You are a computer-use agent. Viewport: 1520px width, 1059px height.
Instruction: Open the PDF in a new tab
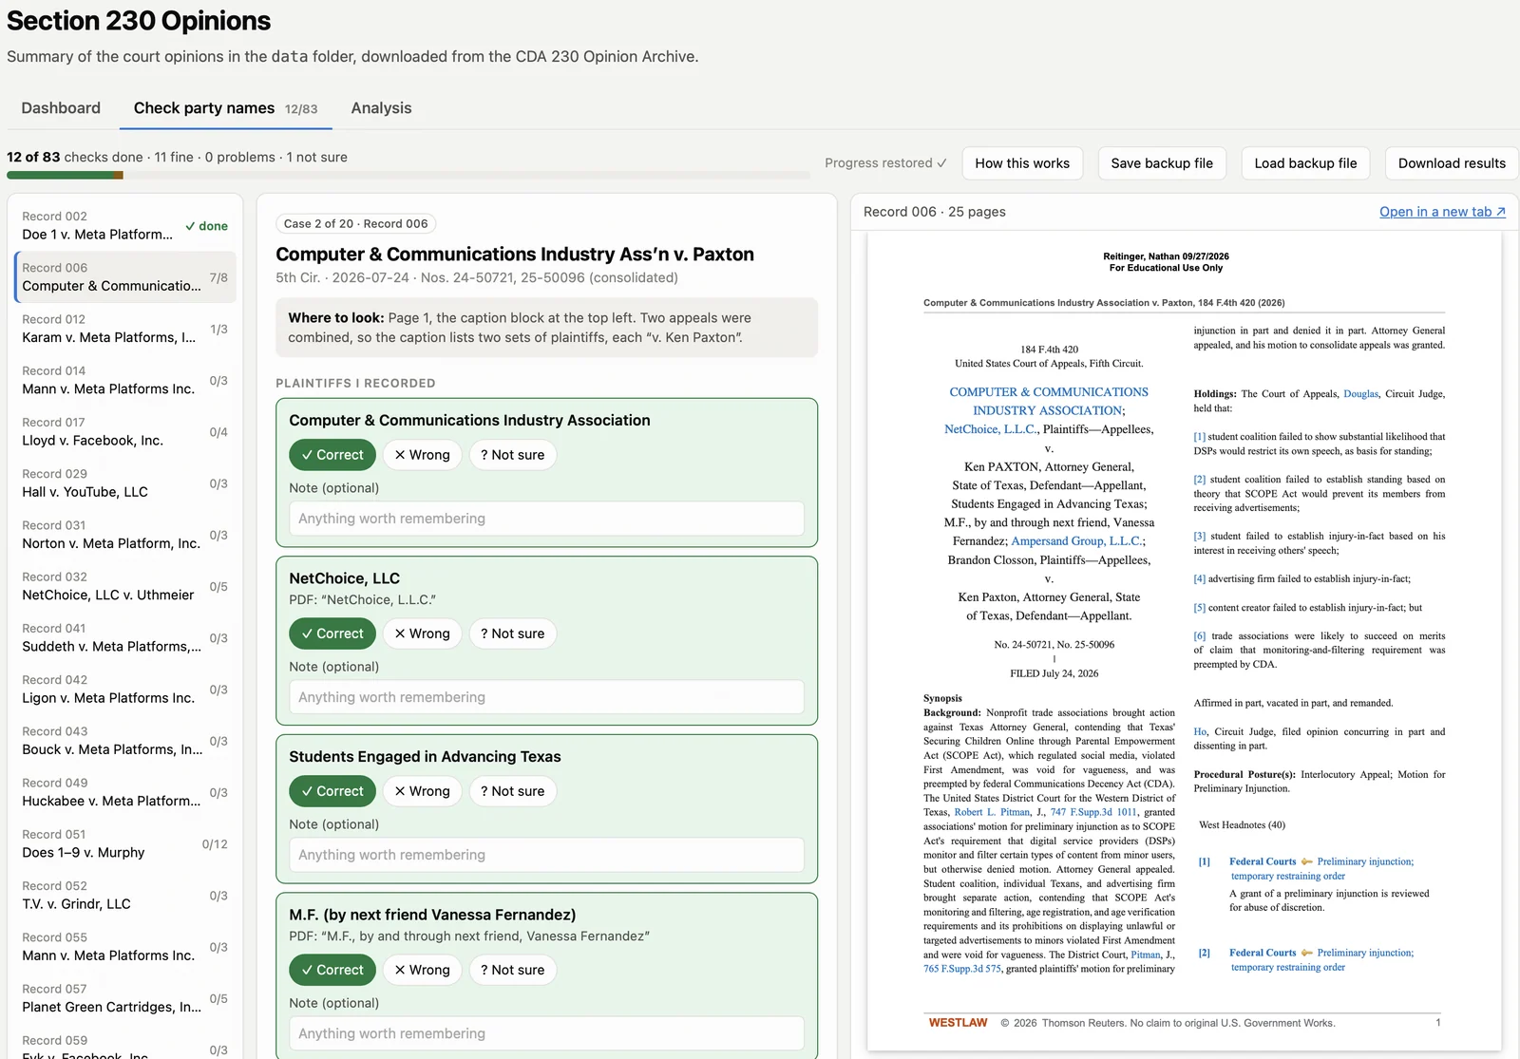pyautogui.click(x=1442, y=212)
